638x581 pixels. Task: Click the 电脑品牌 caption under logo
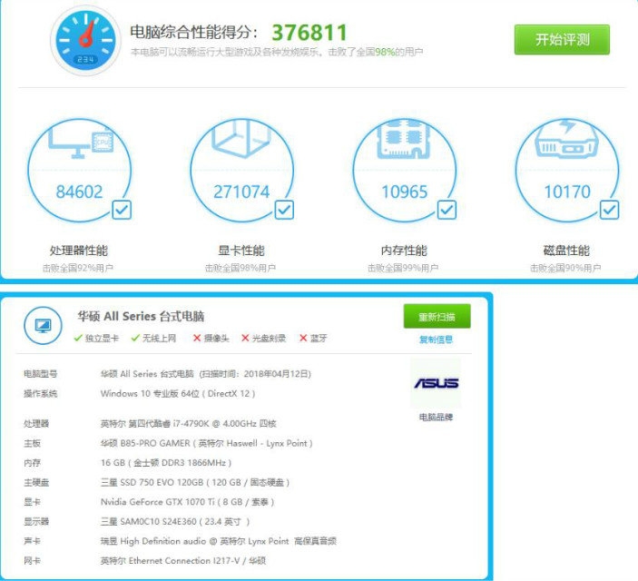coord(436,417)
